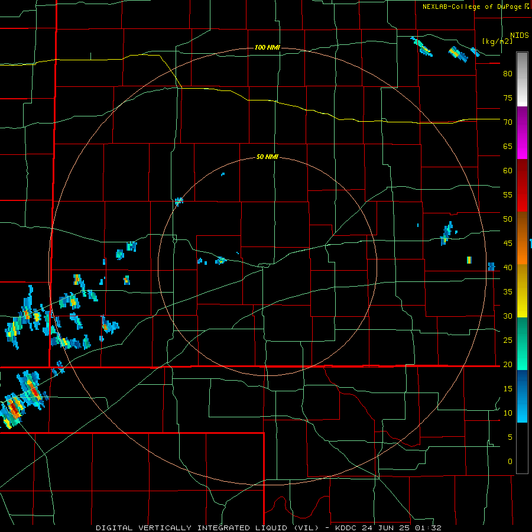Image resolution: width=532 pixels, height=532 pixels.
Task: Select the NIDS label above the scale
Action: click(x=519, y=35)
